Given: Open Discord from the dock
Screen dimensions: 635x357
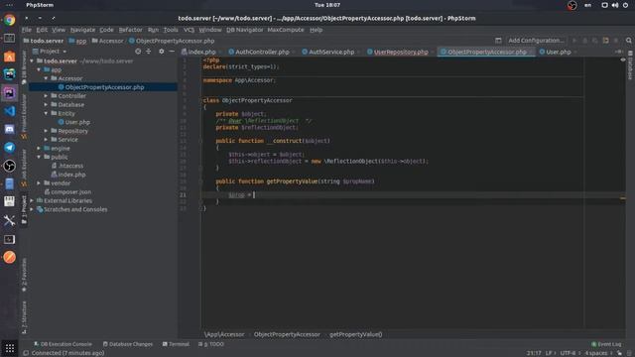Looking at the screenshot, I should [9, 129].
